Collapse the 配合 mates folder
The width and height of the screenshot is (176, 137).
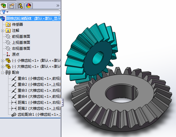tap(2, 73)
